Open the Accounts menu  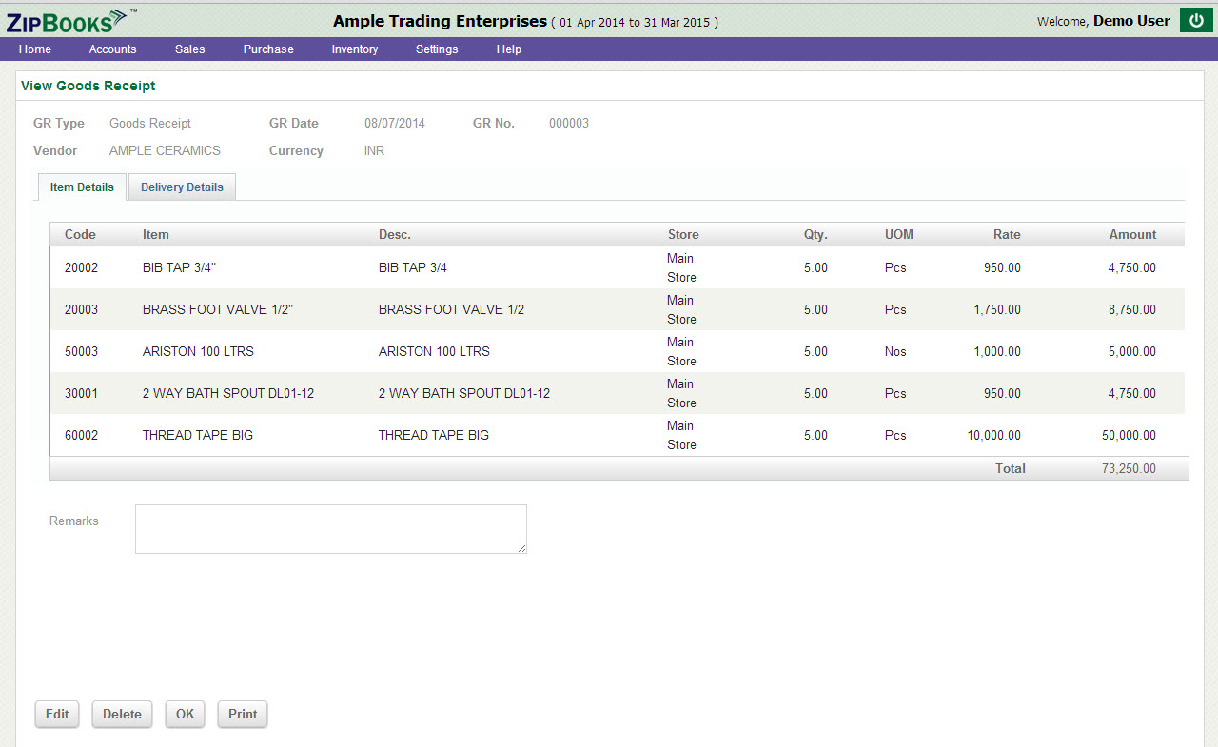click(112, 49)
